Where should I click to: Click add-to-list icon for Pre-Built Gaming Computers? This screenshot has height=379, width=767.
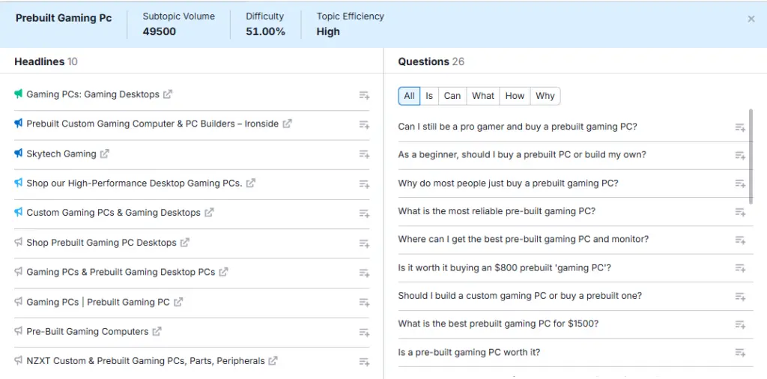(364, 332)
